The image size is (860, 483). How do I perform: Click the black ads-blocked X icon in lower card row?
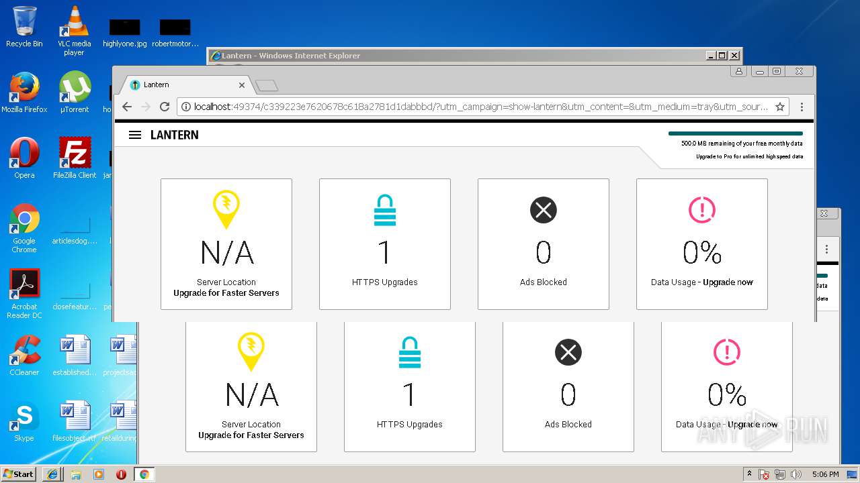568,352
